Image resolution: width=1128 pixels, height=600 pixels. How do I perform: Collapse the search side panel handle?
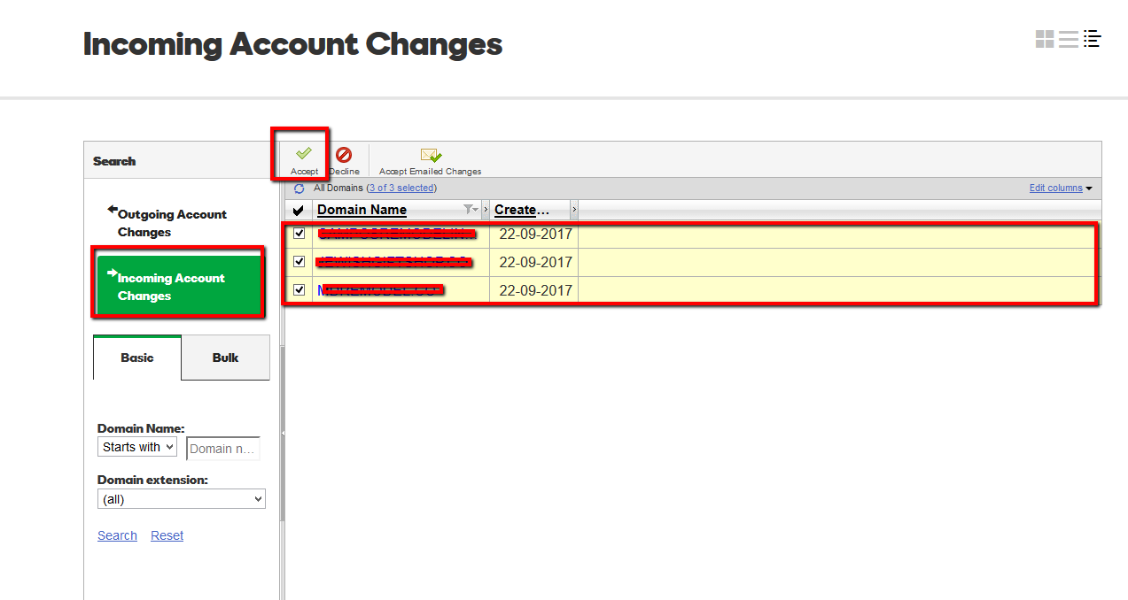click(x=283, y=434)
